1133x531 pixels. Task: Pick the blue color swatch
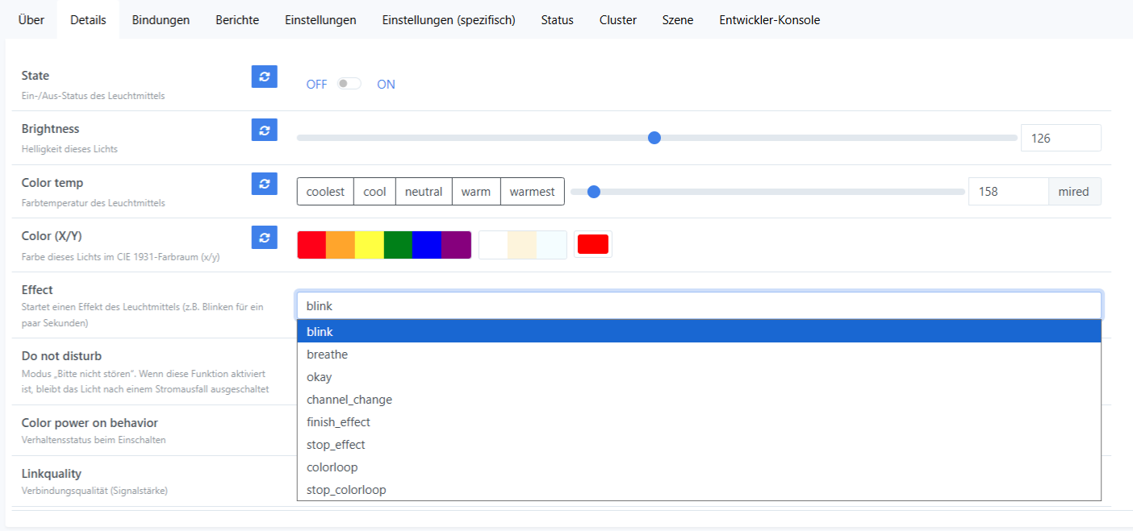click(427, 245)
